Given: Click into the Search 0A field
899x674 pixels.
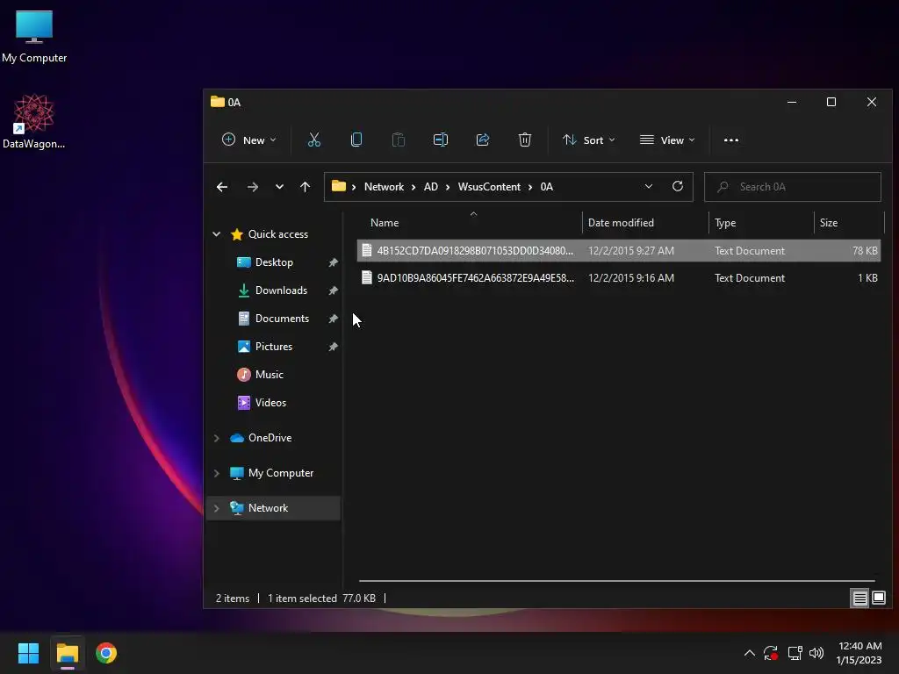Looking at the screenshot, I should click(793, 187).
